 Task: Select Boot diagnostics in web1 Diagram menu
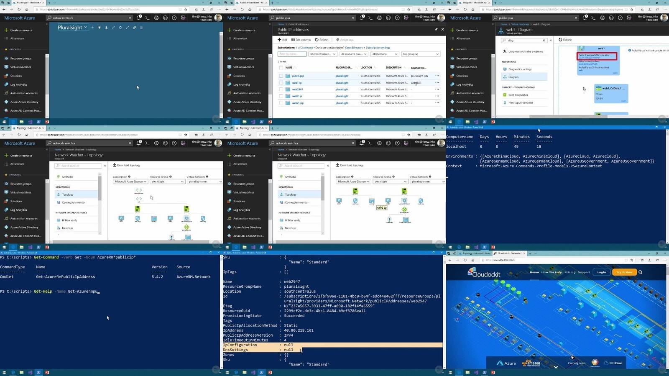[x=518, y=95]
